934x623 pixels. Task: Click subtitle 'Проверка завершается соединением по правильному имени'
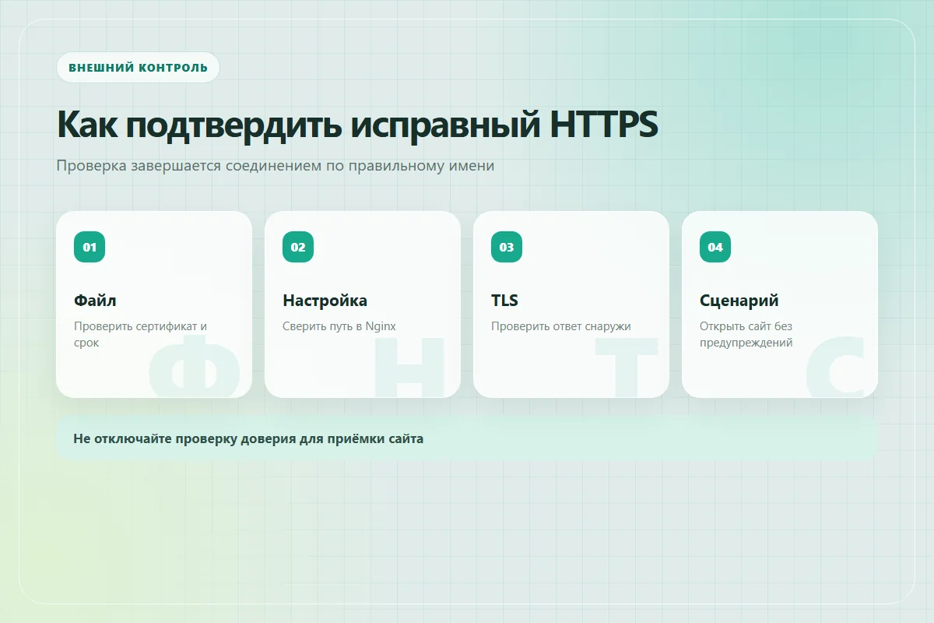(x=276, y=166)
